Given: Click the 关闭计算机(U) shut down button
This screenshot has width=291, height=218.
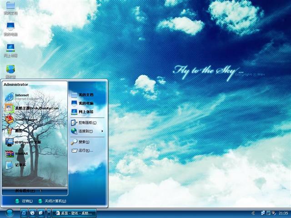Looking at the screenshot, I should tap(52, 201).
